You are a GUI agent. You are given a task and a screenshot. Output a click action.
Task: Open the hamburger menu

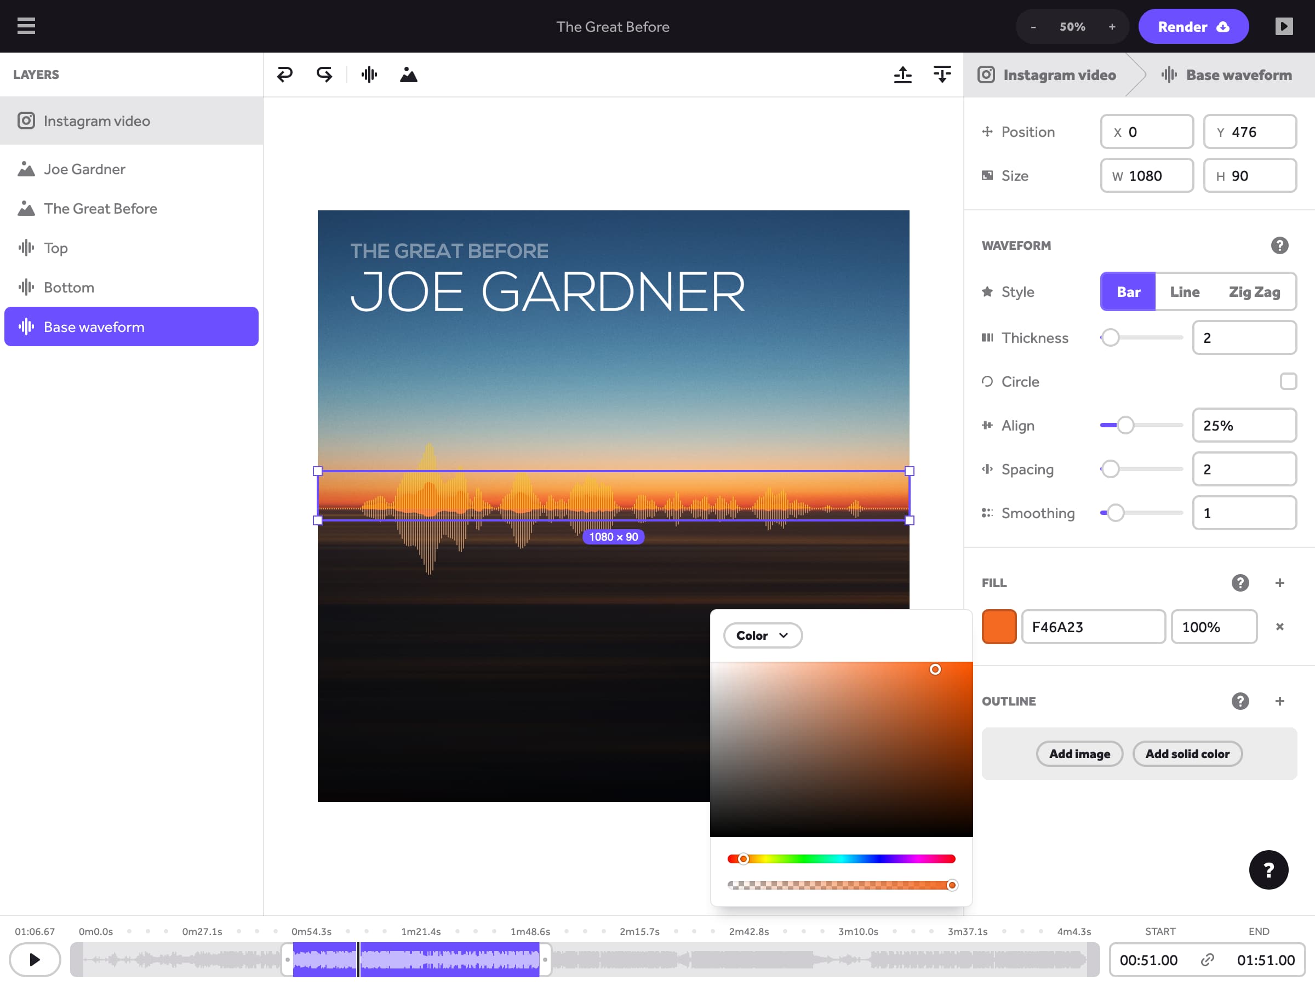[x=26, y=26]
